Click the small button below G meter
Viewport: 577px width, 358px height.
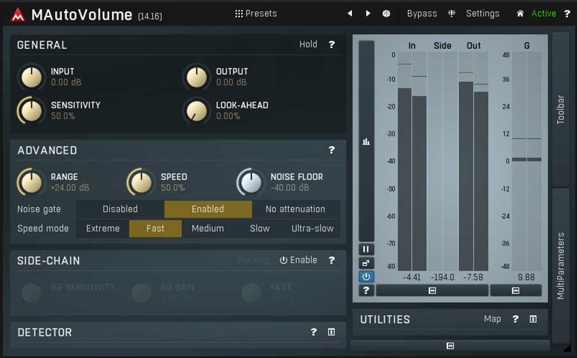pyautogui.click(x=516, y=291)
